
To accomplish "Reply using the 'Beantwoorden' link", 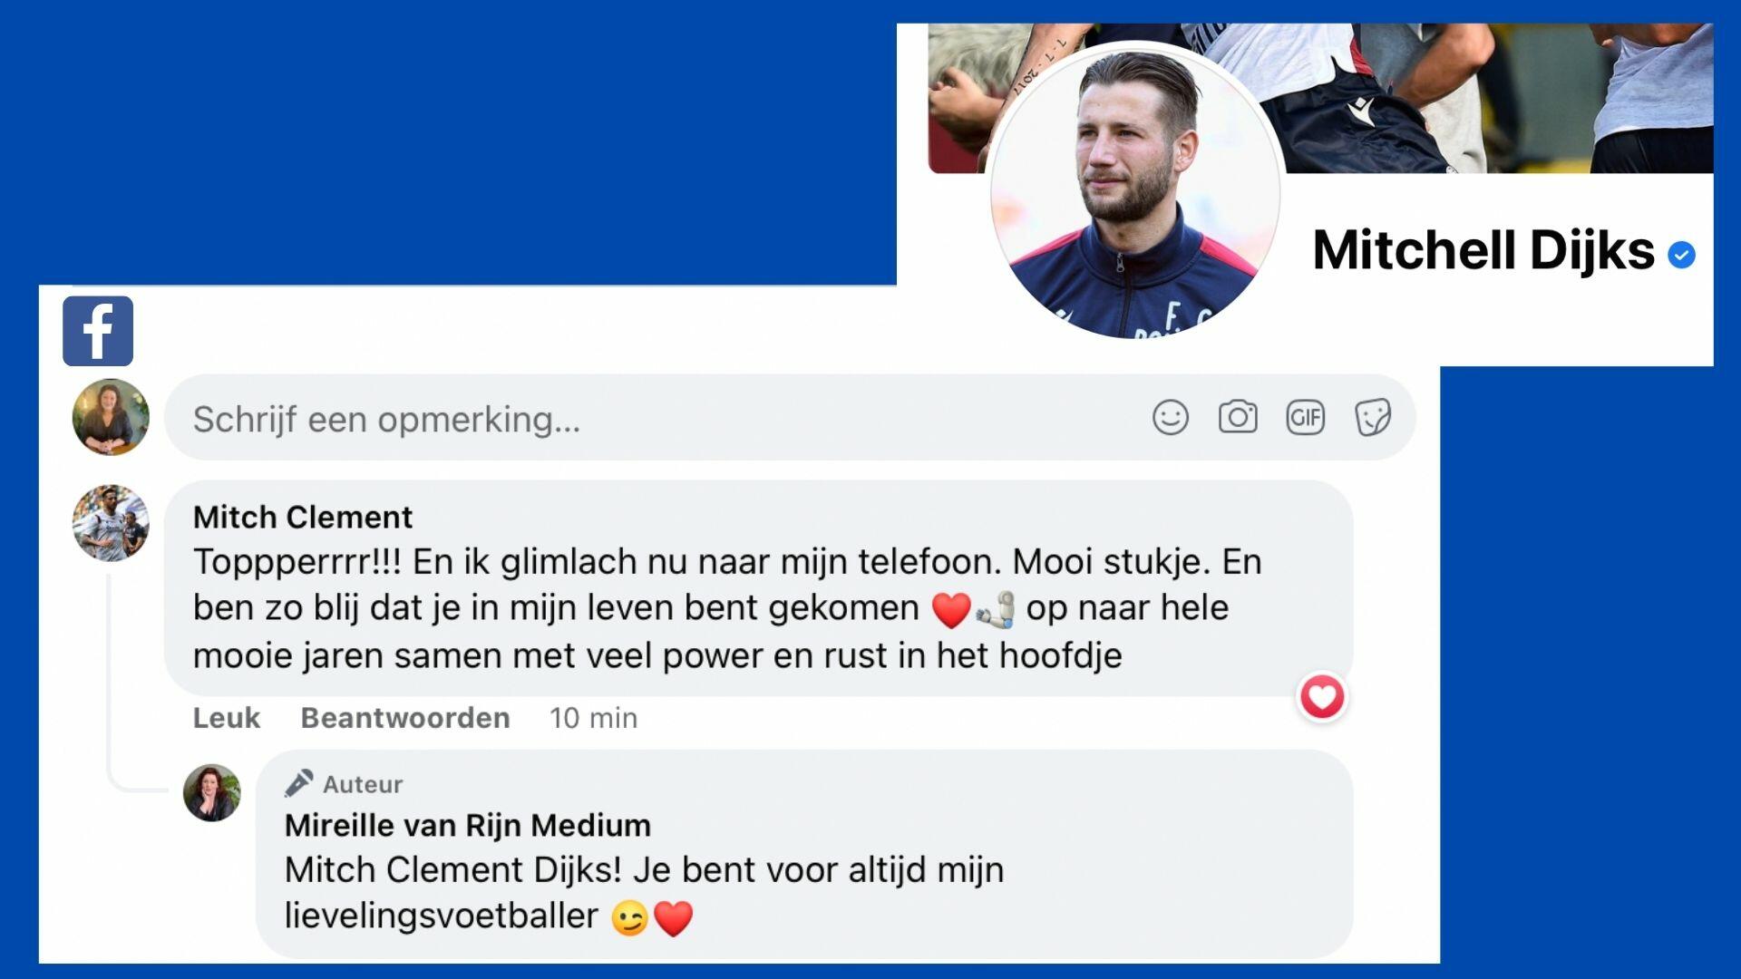I will tap(404, 718).
